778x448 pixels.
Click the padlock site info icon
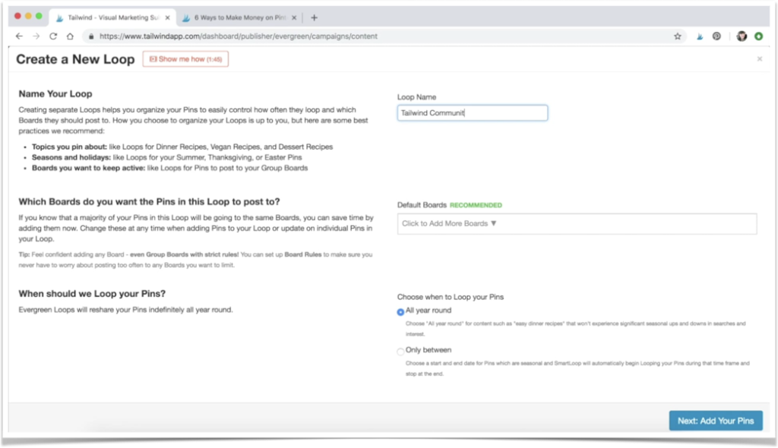coord(91,36)
